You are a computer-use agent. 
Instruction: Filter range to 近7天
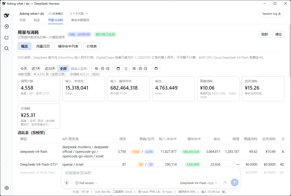(36, 69)
